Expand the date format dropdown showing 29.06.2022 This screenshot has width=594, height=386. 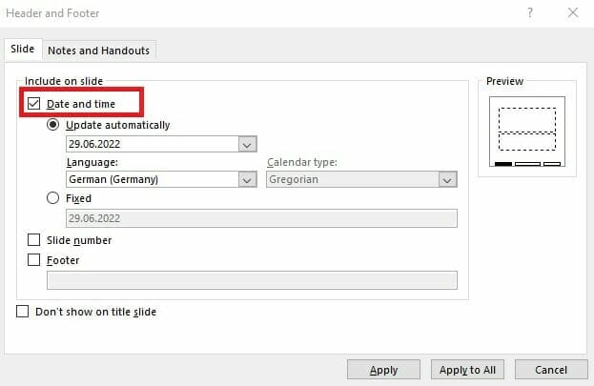247,145
